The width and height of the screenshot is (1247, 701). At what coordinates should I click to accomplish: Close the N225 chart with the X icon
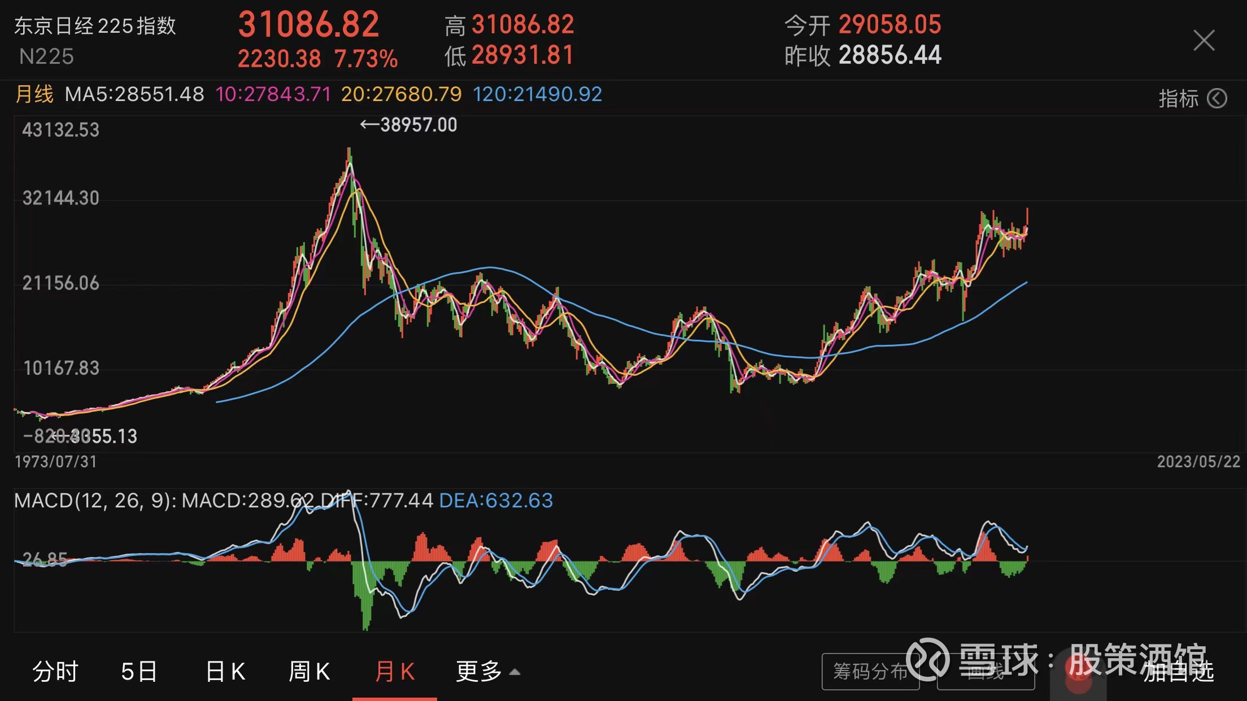[x=1205, y=40]
